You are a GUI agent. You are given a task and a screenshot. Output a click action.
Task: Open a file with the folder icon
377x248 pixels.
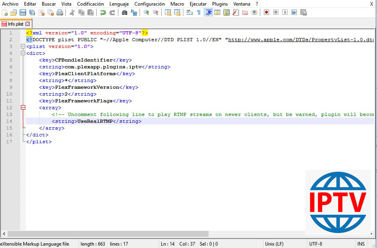(x=14, y=12)
